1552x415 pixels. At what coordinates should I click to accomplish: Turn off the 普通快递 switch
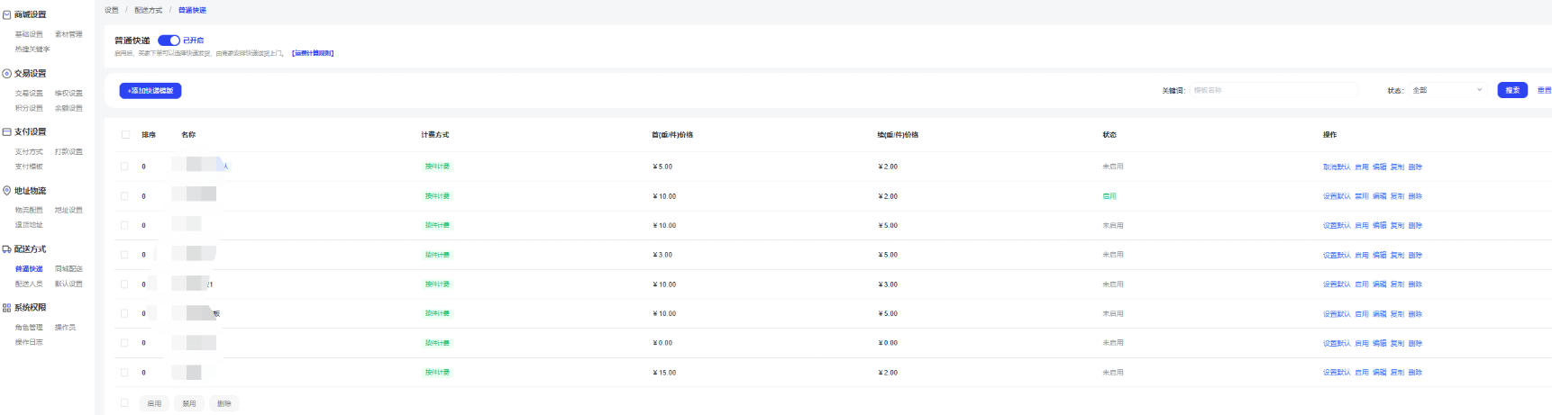click(x=169, y=41)
